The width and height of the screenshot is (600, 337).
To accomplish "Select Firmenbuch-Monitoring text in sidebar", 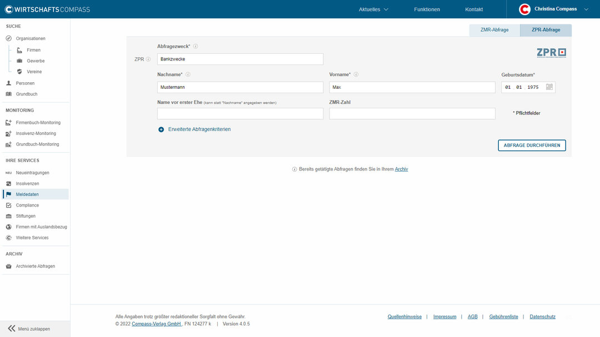I will point(38,123).
